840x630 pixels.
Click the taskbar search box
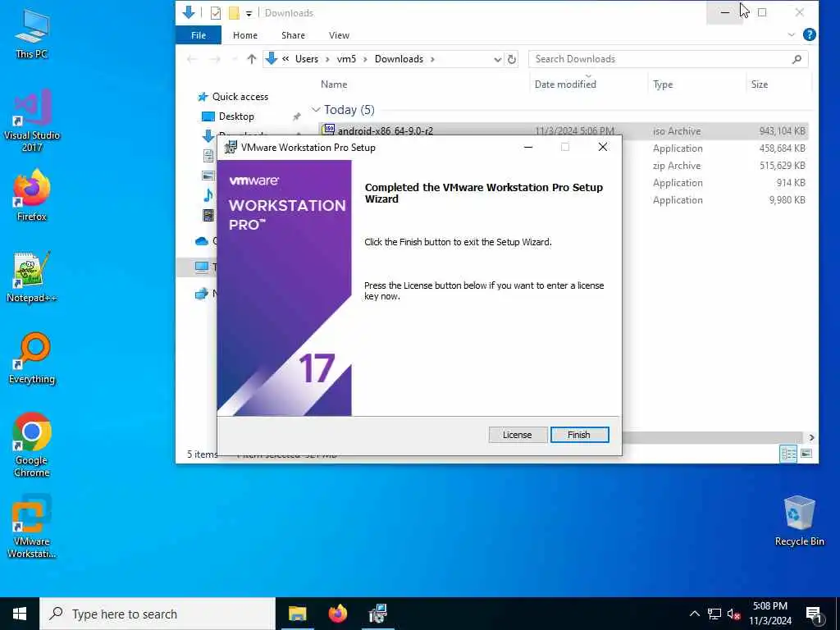[157, 614]
